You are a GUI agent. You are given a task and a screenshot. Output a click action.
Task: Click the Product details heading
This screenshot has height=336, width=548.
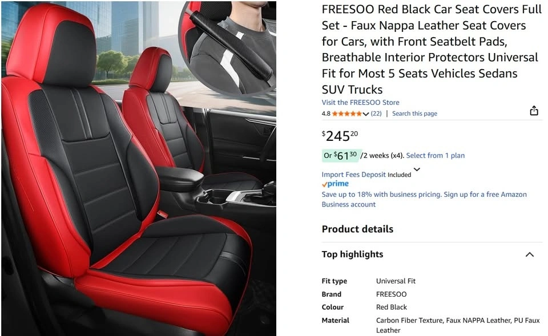click(x=357, y=229)
